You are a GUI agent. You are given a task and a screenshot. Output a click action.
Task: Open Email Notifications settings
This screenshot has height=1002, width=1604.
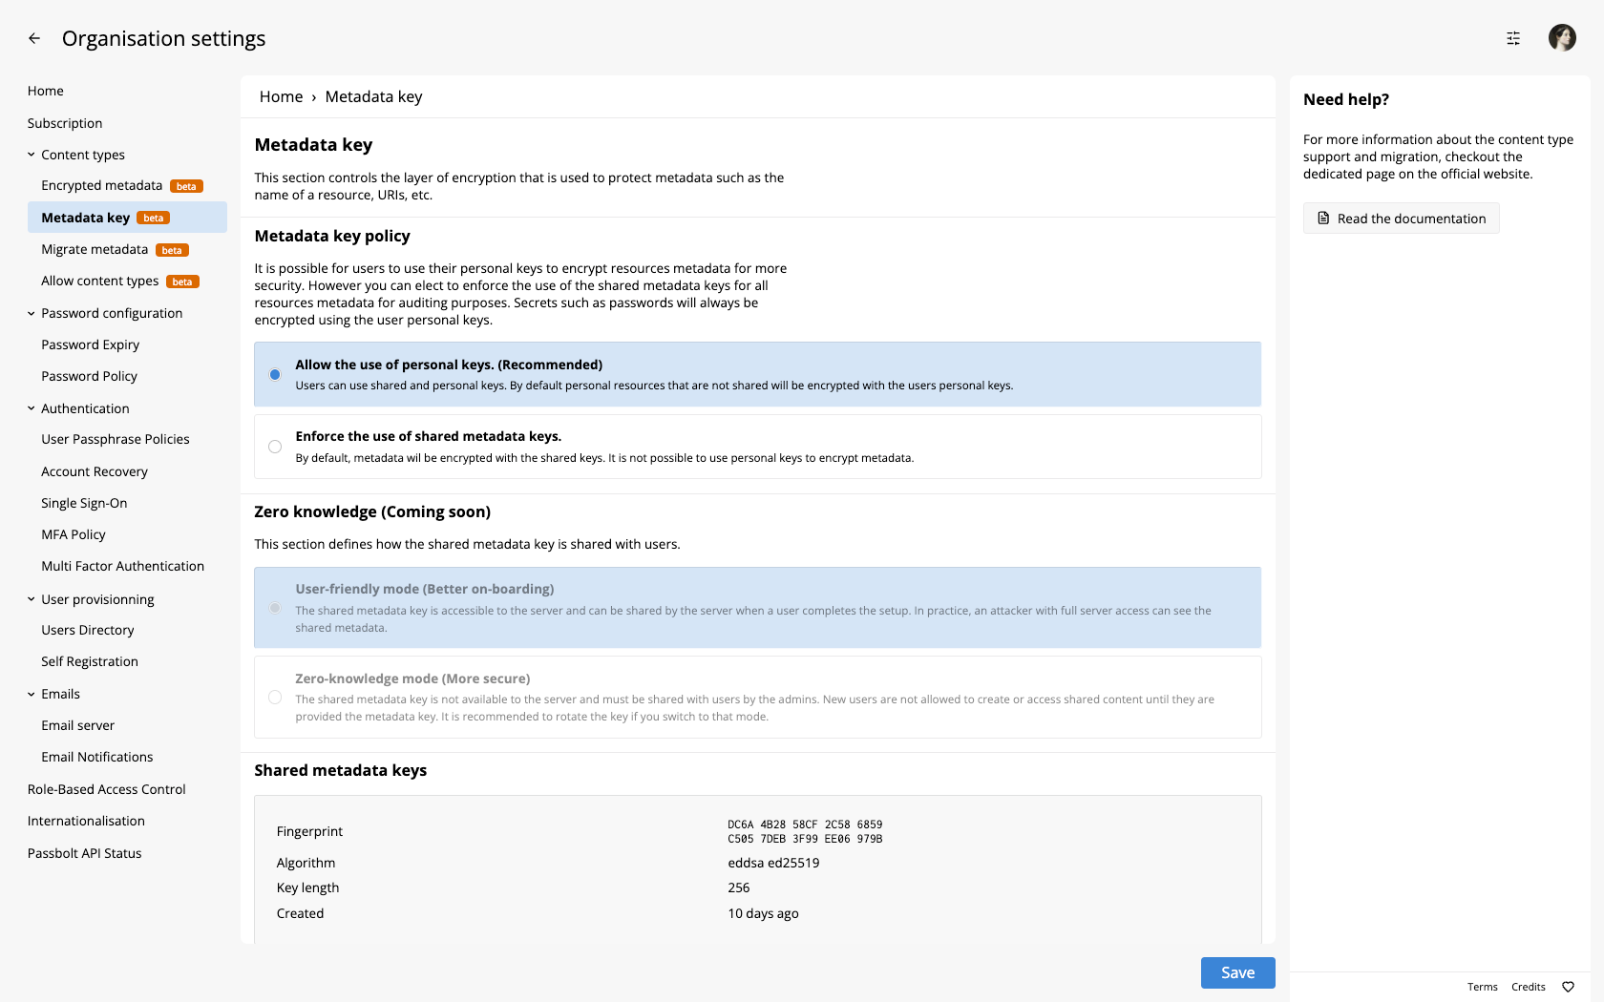pos(97,757)
